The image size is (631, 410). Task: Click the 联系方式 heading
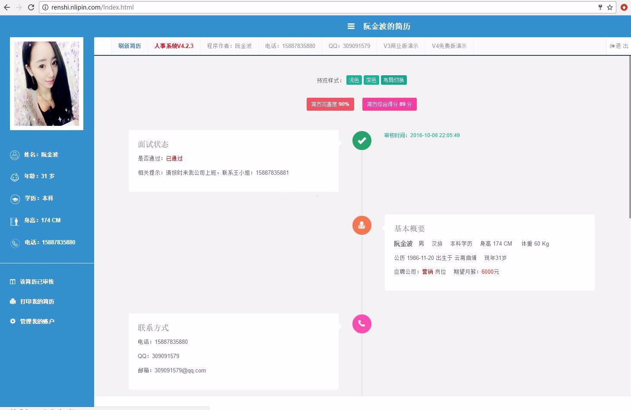(x=153, y=328)
